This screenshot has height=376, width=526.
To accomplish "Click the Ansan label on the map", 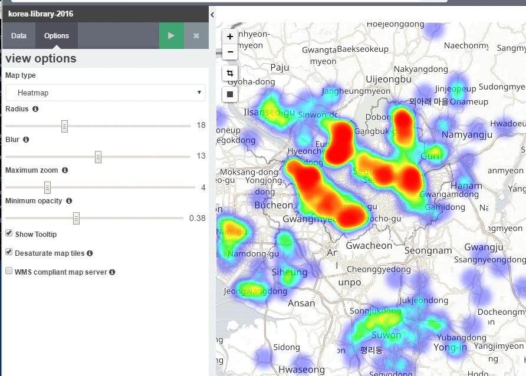I will coord(301,304).
